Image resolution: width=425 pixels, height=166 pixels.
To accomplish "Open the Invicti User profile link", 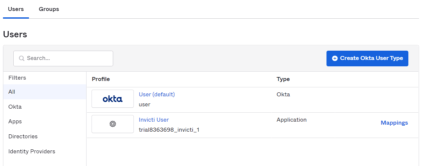I will pyautogui.click(x=154, y=120).
